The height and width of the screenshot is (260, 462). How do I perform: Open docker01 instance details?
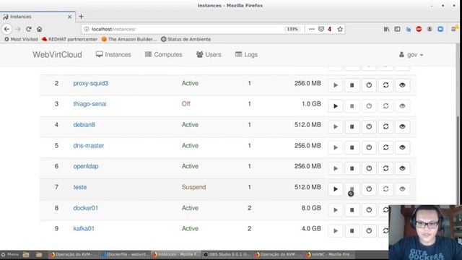[85, 208]
